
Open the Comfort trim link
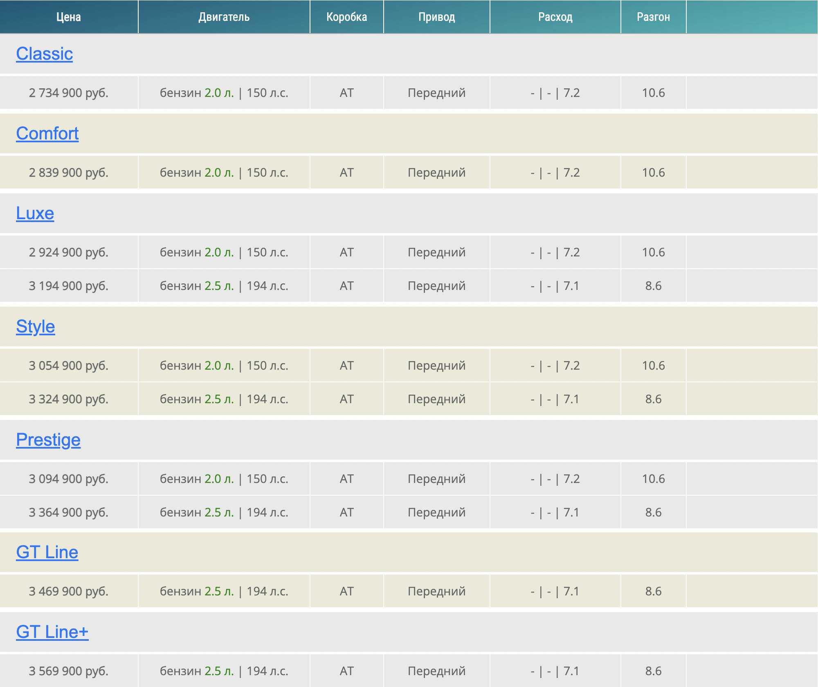click(47, 134)
